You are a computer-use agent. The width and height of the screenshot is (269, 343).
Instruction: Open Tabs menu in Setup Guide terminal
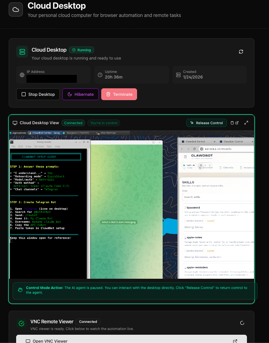coord(49,146)
